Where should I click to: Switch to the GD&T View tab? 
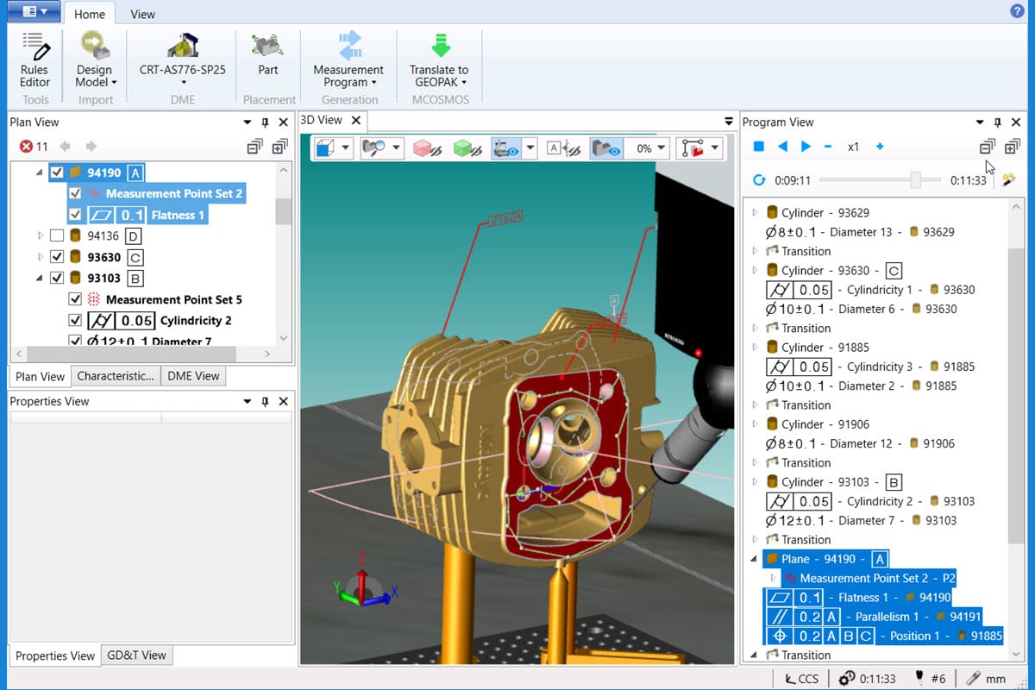136,655
